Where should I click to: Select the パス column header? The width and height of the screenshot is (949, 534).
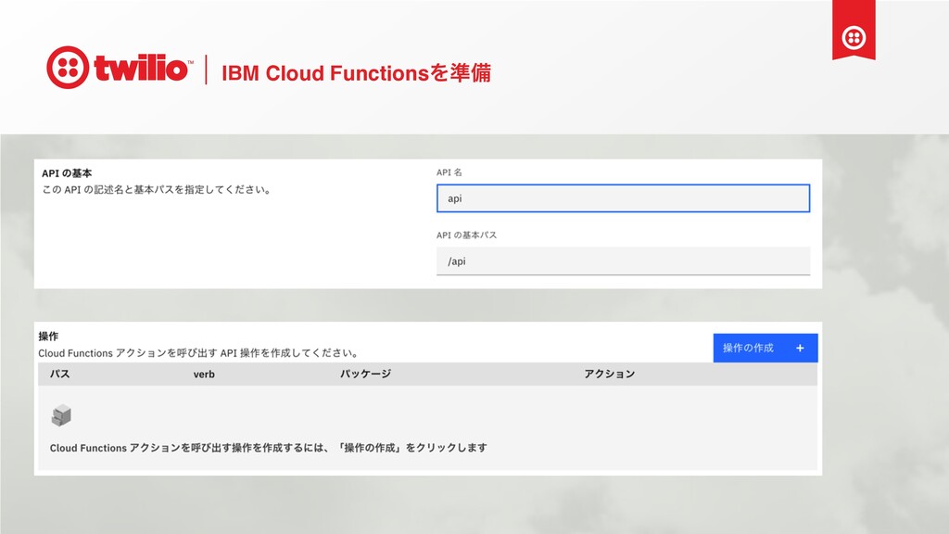pyautogui.click(x=59, y=374)
